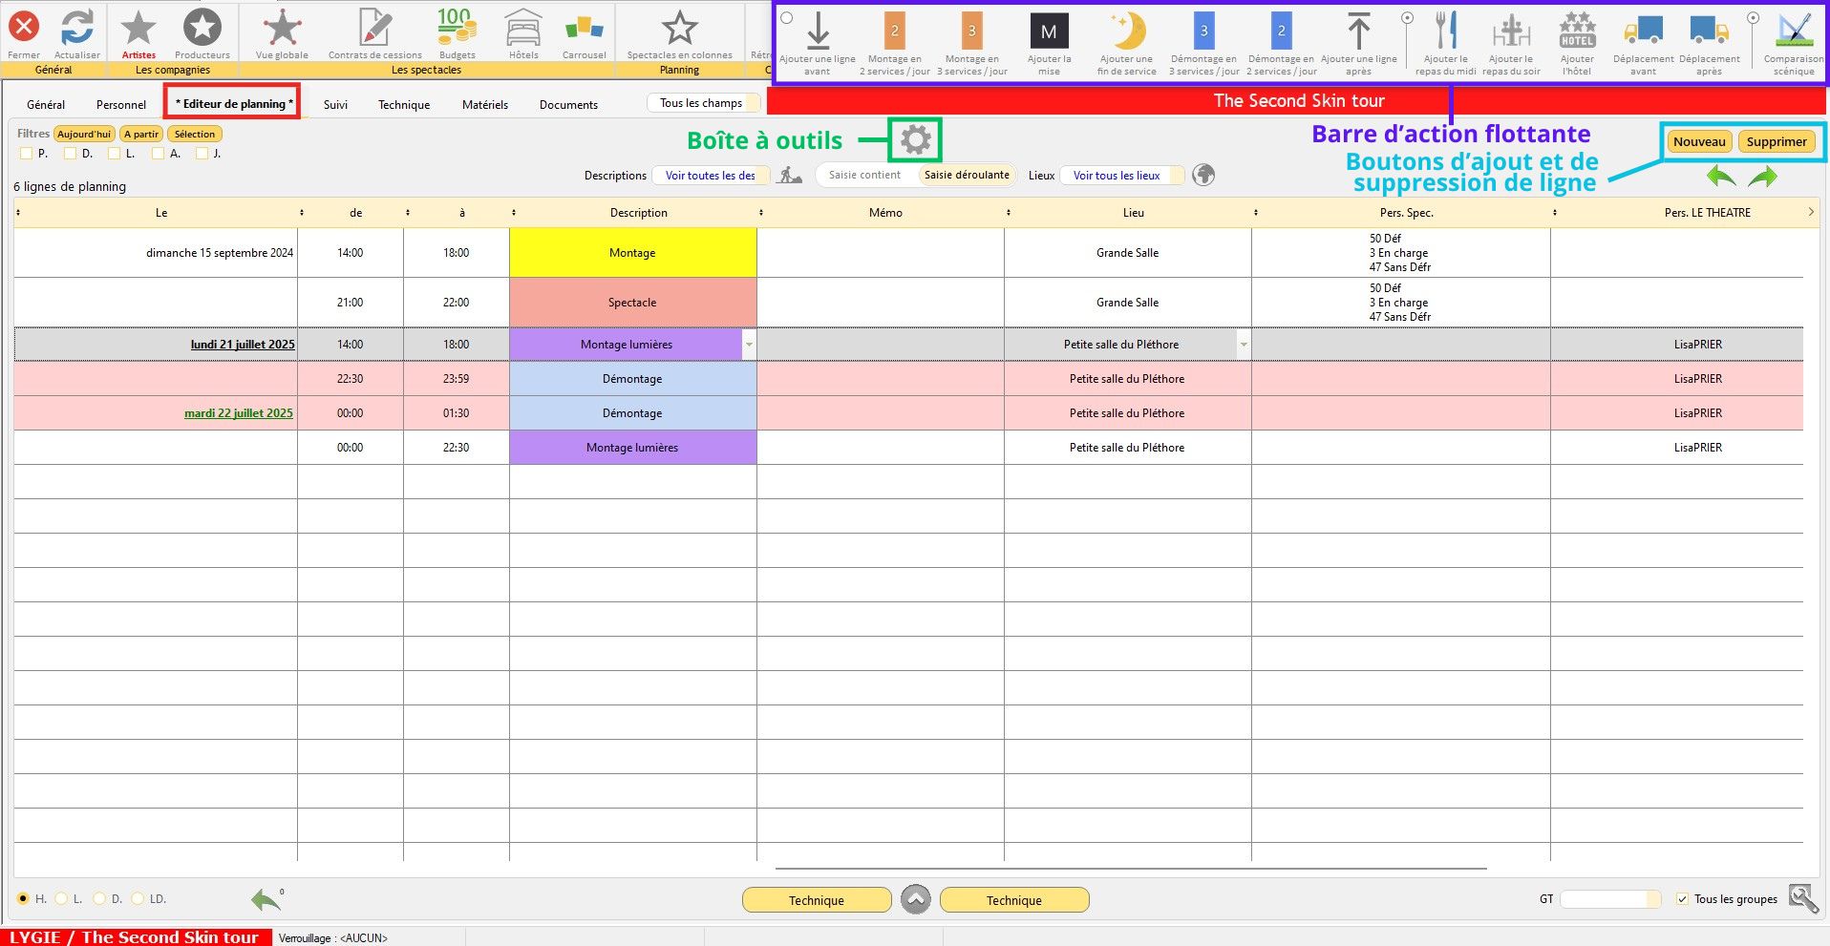Click the Ajouter l'hôtel icon

pos(1577,32)
